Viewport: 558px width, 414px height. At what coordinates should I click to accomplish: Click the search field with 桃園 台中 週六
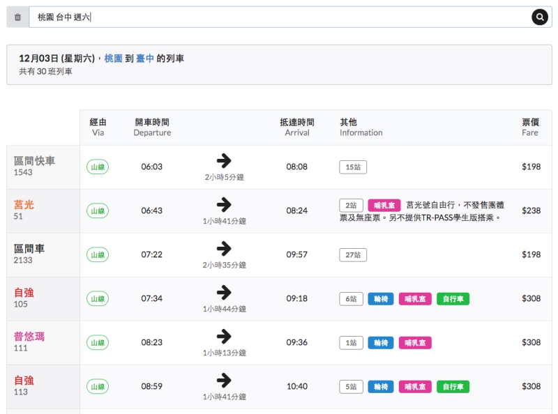[279, 17]
